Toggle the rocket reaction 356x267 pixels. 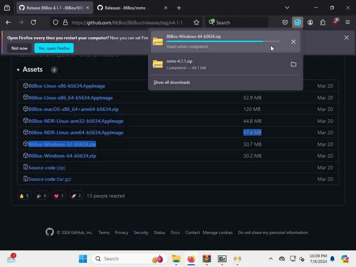click(x=76, y=195)
